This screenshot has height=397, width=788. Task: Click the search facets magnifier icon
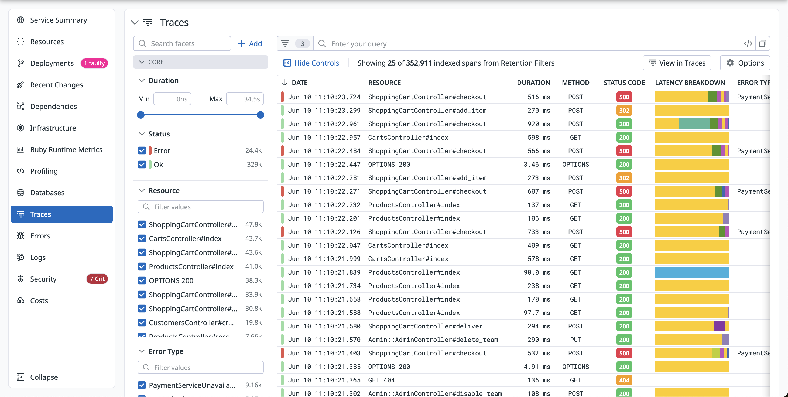point(142,43)
